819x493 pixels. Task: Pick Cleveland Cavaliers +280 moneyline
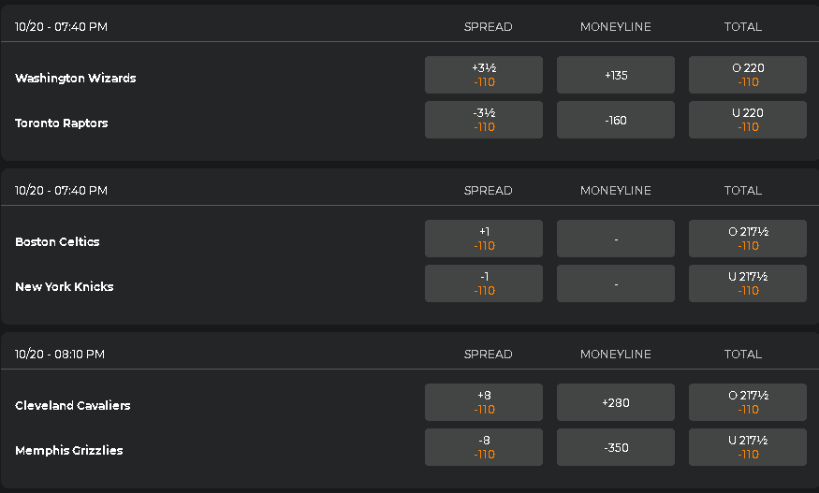(616, 402)
